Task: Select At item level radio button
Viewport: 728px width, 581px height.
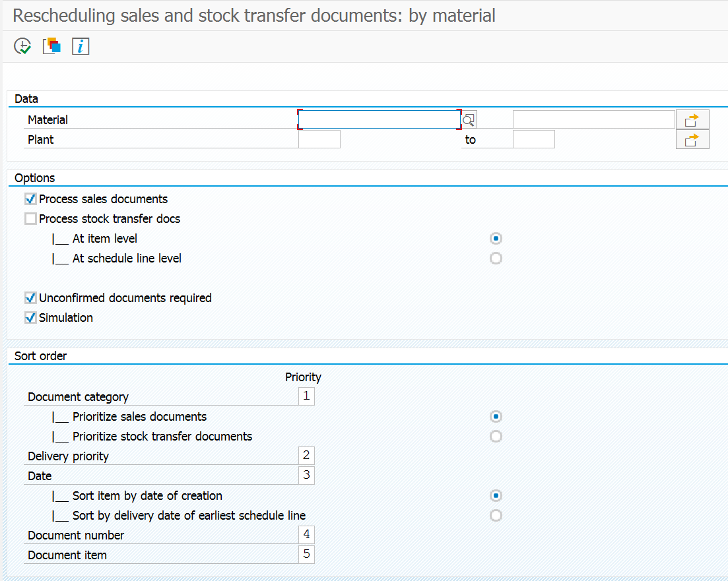Action: 496,239
